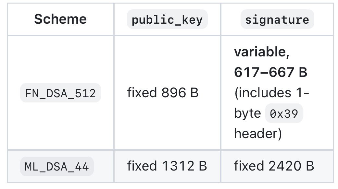Click the text includes 1-
Screen dimensions: 338x189
[x=273, y=93]
